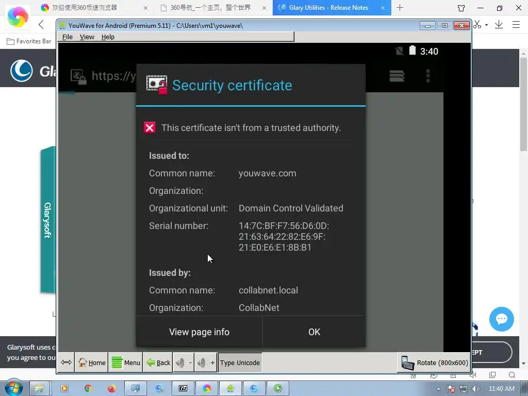Click the collabnet.local common name text
This screenshot has width=528, height=396.
[268, 290]
